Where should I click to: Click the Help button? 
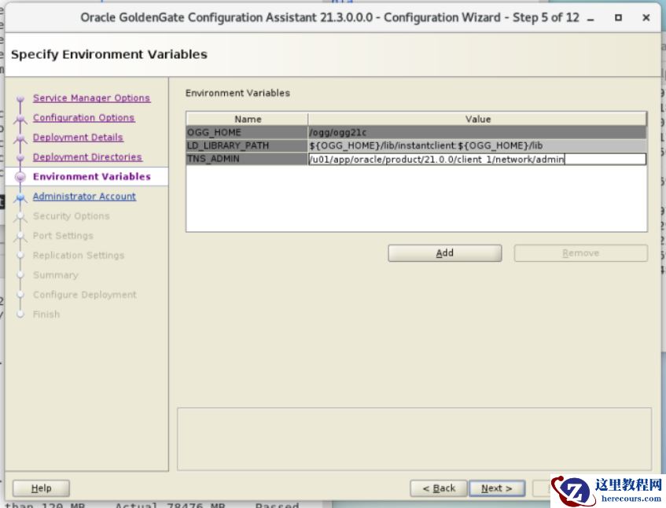(41, 488)
